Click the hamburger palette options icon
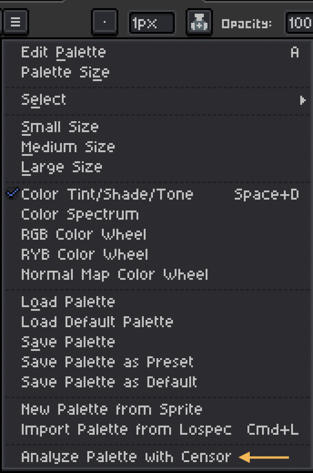Image resolution: width=313 pixels, height=473 pixels. [15, 22]
